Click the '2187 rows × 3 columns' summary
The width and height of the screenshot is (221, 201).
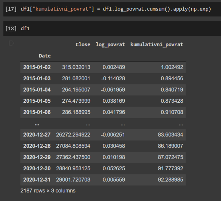(48, 191)
